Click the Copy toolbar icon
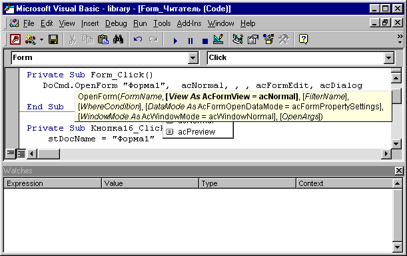 point(88,39)
